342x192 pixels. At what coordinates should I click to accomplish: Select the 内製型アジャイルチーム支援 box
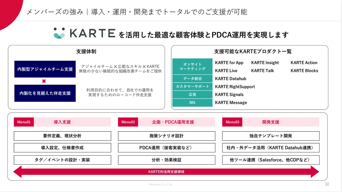click(45, 69)
